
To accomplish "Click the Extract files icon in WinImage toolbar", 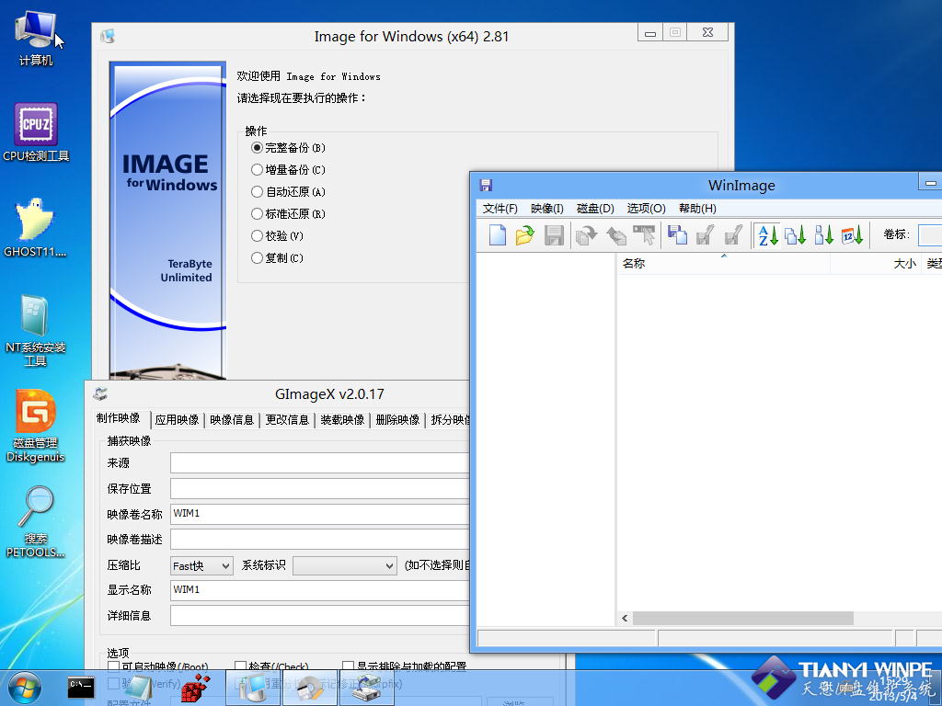I will point(586,234).
